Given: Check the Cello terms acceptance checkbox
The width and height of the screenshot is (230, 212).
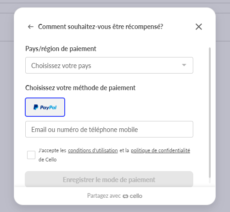Looking at the screenshot, I should coord(31,155).
